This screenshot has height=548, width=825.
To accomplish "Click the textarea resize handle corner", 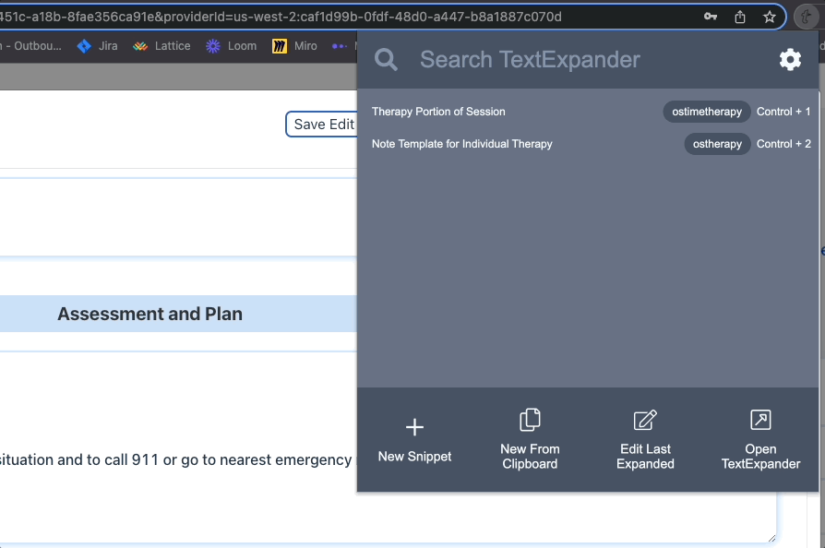I will 771,538.
